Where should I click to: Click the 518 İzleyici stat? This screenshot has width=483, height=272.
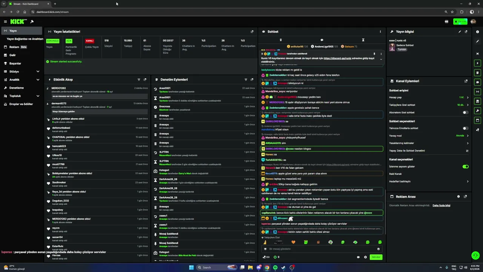[x=109, y=43]
